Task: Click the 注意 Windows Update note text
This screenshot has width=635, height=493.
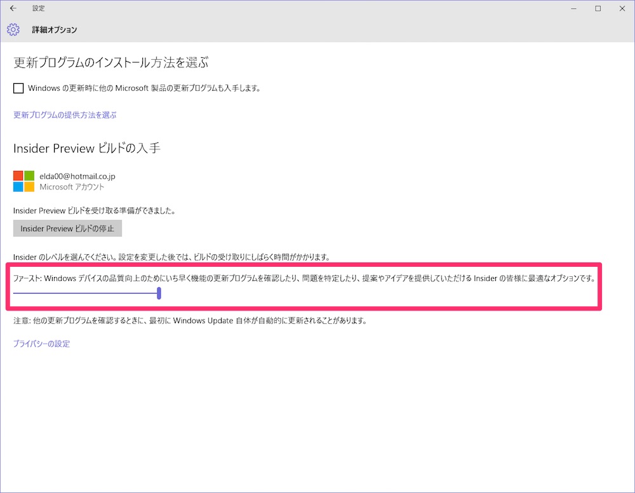Action: pyautogui.click(x=190, y=321)
